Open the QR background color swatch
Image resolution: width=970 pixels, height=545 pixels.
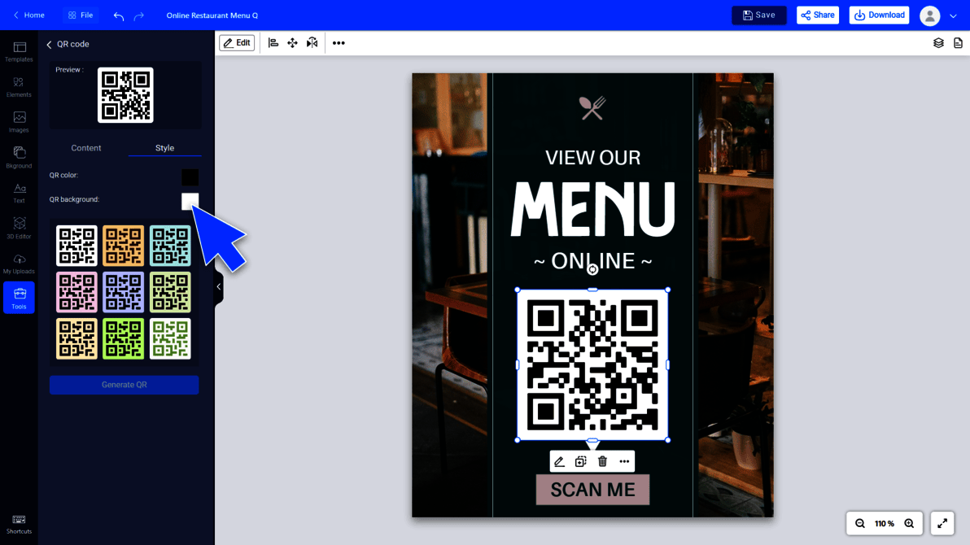tap(189, 199)
